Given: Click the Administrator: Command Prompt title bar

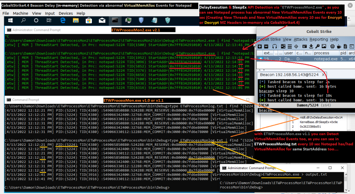Looking at the screenshot, I should [x=130, y=30].
